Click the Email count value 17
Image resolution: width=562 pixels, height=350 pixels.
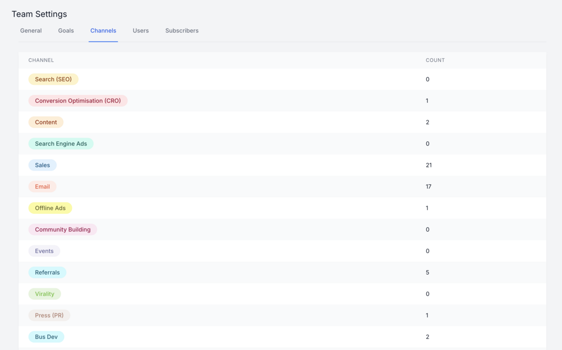[429, 187]
